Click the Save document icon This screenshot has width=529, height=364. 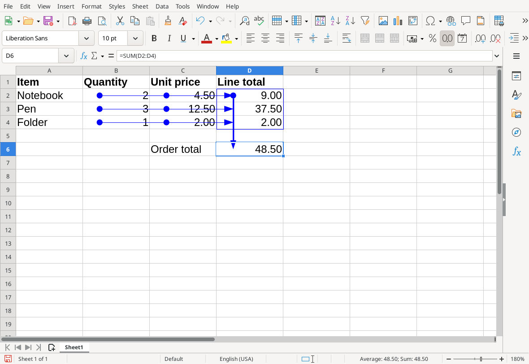(48, 21)
